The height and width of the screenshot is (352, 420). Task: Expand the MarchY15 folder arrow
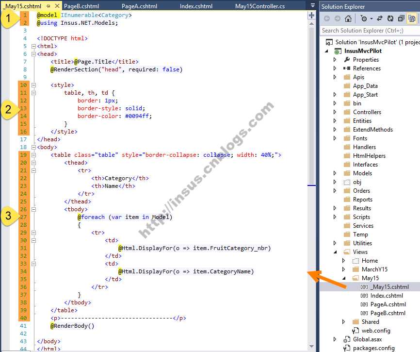point(344,269)
